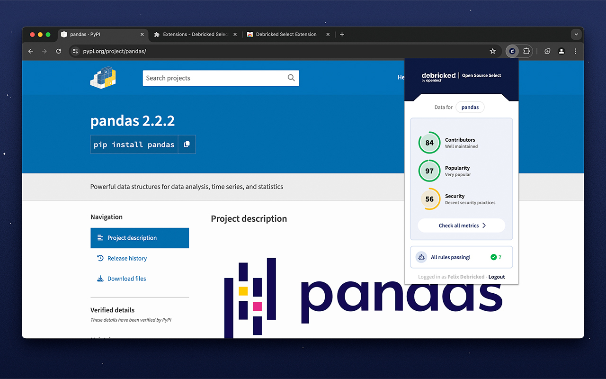Image resolution: width=606 pixels, height=379 pixels.
Task: Click the leaf icon in browser toolbar
Action: (547, 51)
